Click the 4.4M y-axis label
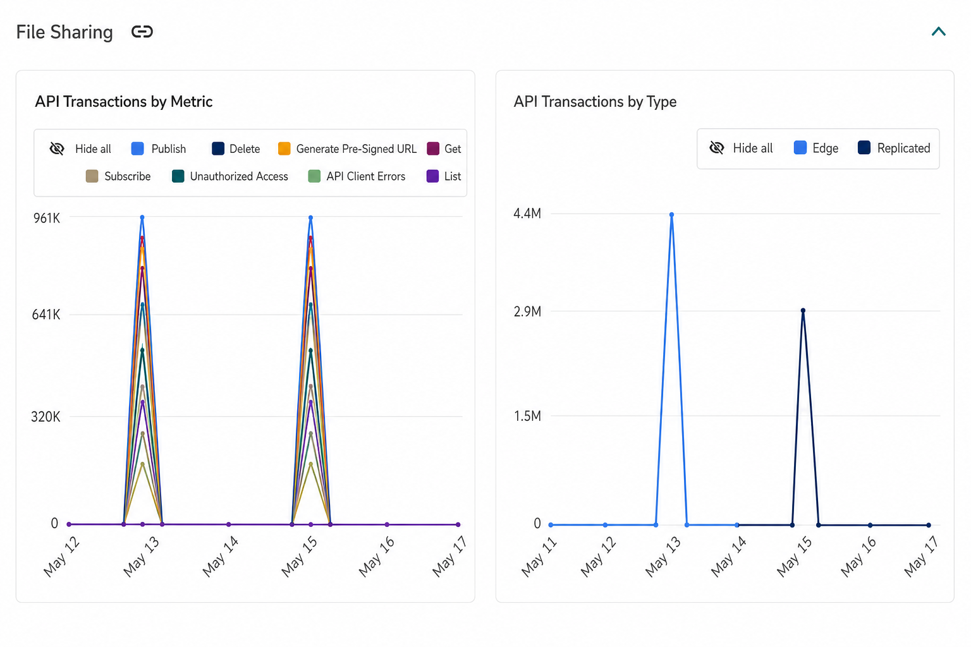Image resolution: width=971 pixels, height=647 pixels. [527, 214]
